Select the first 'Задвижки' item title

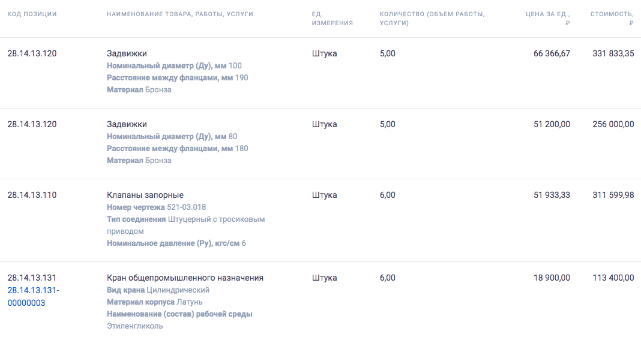click(127, 53)
